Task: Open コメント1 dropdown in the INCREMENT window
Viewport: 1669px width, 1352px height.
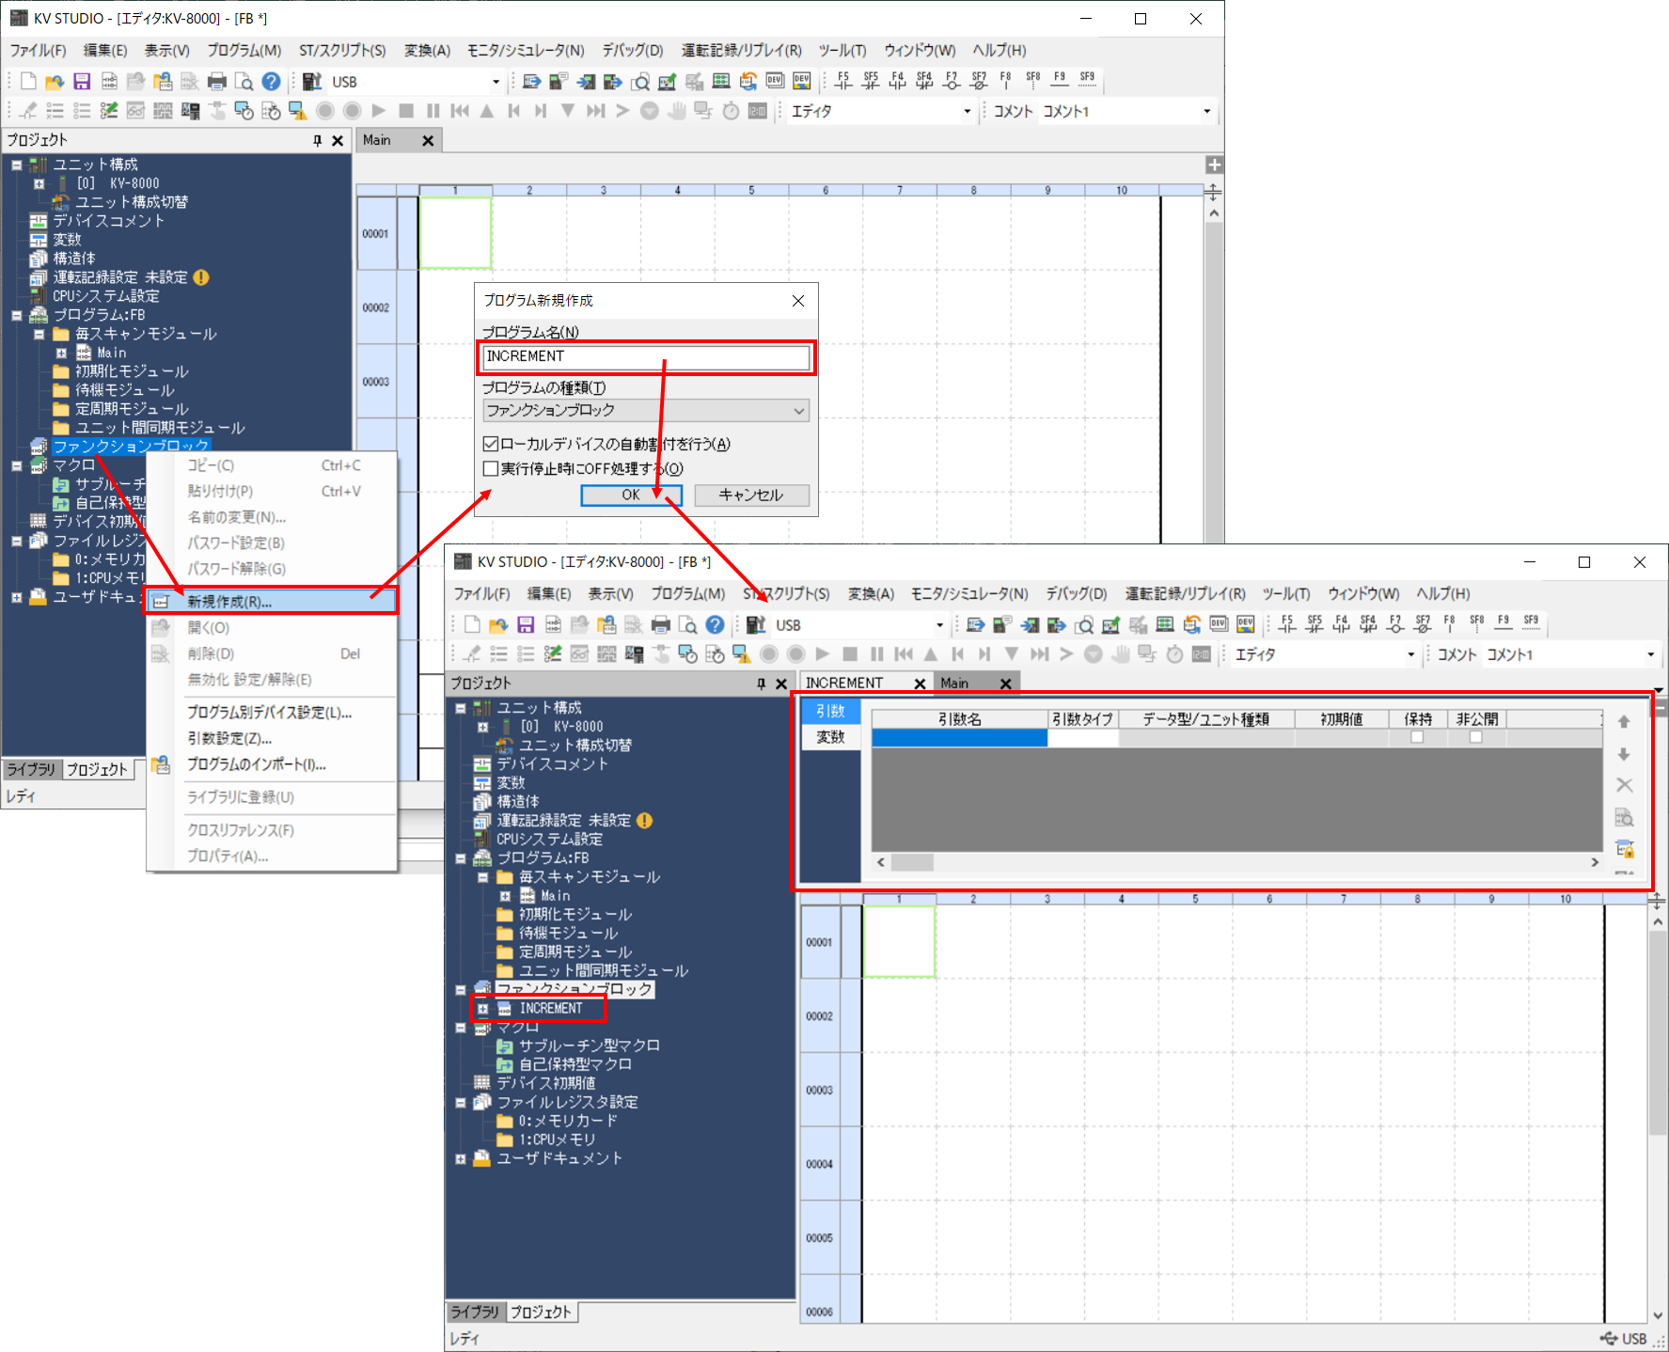Action: (1650, 654)
